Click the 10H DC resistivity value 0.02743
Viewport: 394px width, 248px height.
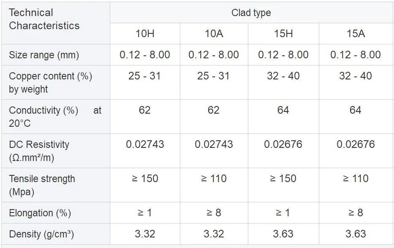coord(145,144)
